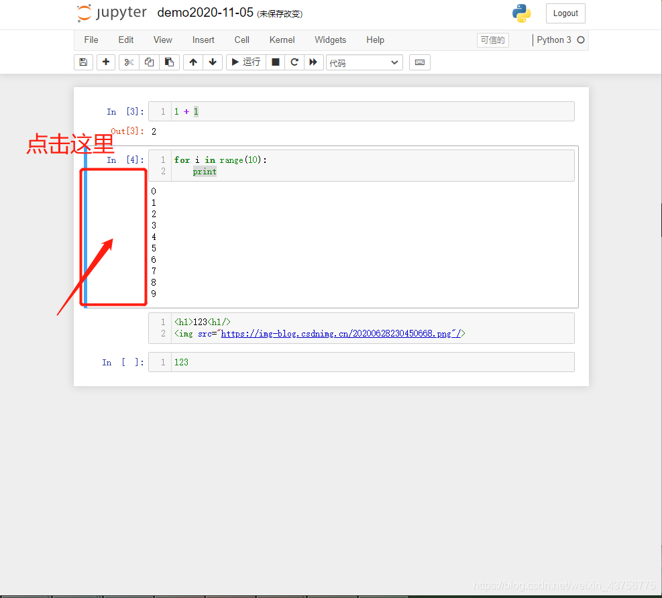Screen dimensions: 662x598
Task: Click inside the empty cell containing 123
Action: tap(268, 362)
